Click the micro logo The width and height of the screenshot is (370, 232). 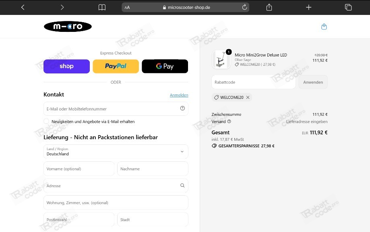pos(68,26)
